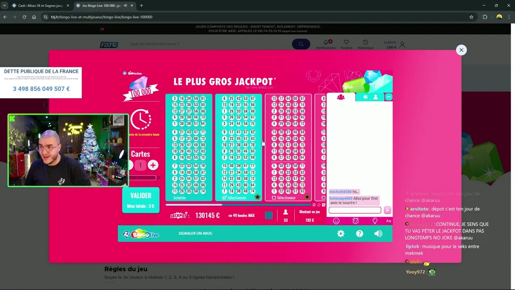View site information icon in address bar
The image size is (515, 290).
[x=45, y=17]
